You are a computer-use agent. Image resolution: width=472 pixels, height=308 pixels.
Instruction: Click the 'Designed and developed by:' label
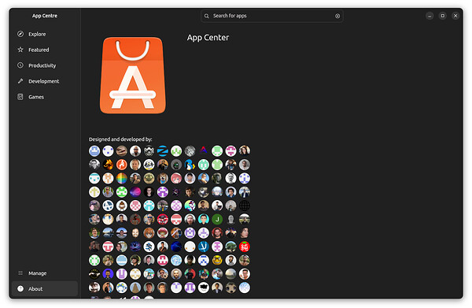120,139
